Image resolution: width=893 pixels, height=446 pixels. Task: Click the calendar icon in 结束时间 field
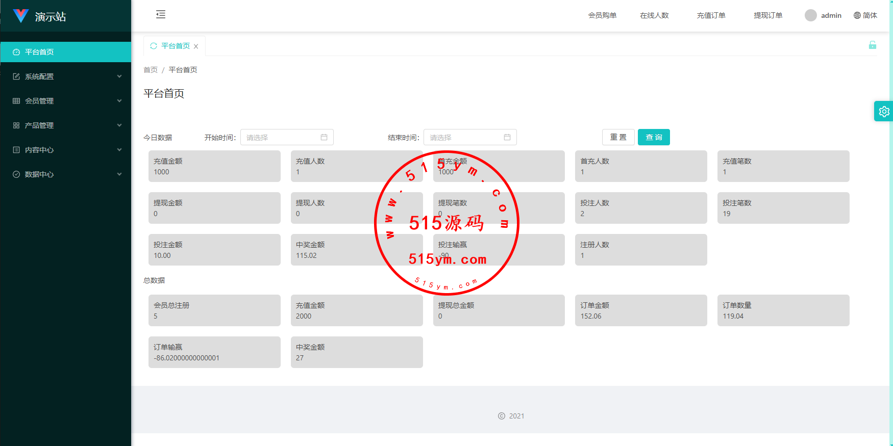(x=507, y=137)
